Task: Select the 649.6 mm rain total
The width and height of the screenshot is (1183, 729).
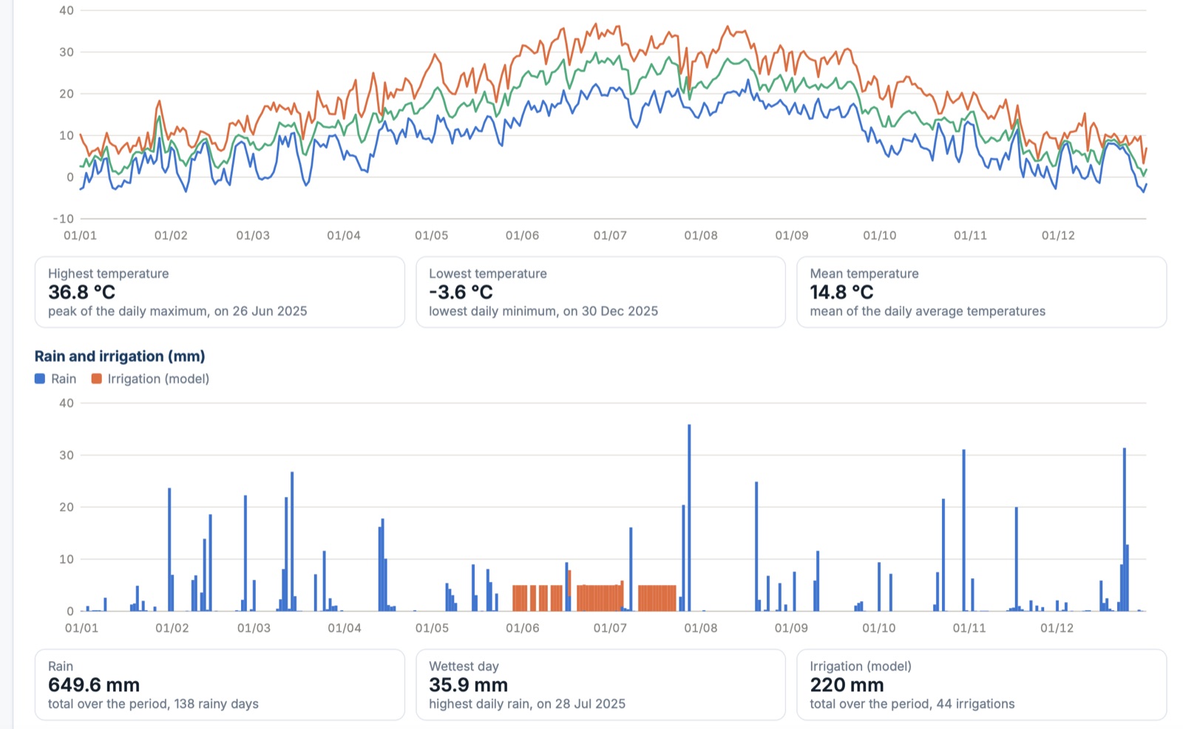Action: [x=94, y=685]
